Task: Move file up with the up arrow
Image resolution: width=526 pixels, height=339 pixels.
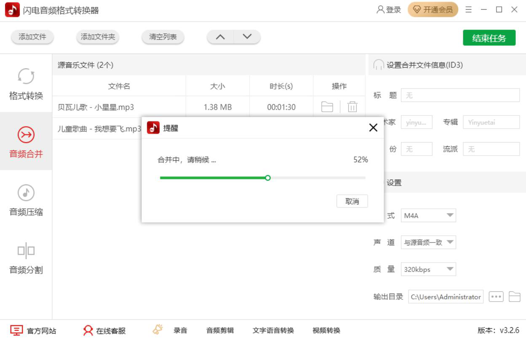Action: [x=220, y=37]
